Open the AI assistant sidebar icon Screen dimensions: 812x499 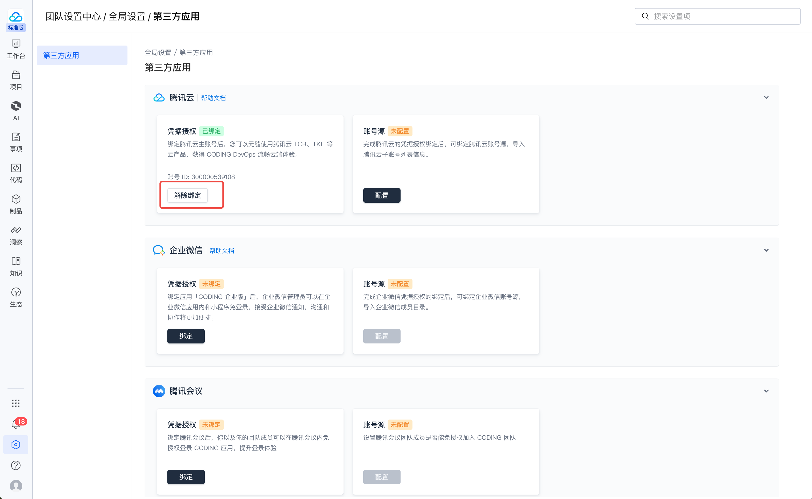tap(16, 111)
